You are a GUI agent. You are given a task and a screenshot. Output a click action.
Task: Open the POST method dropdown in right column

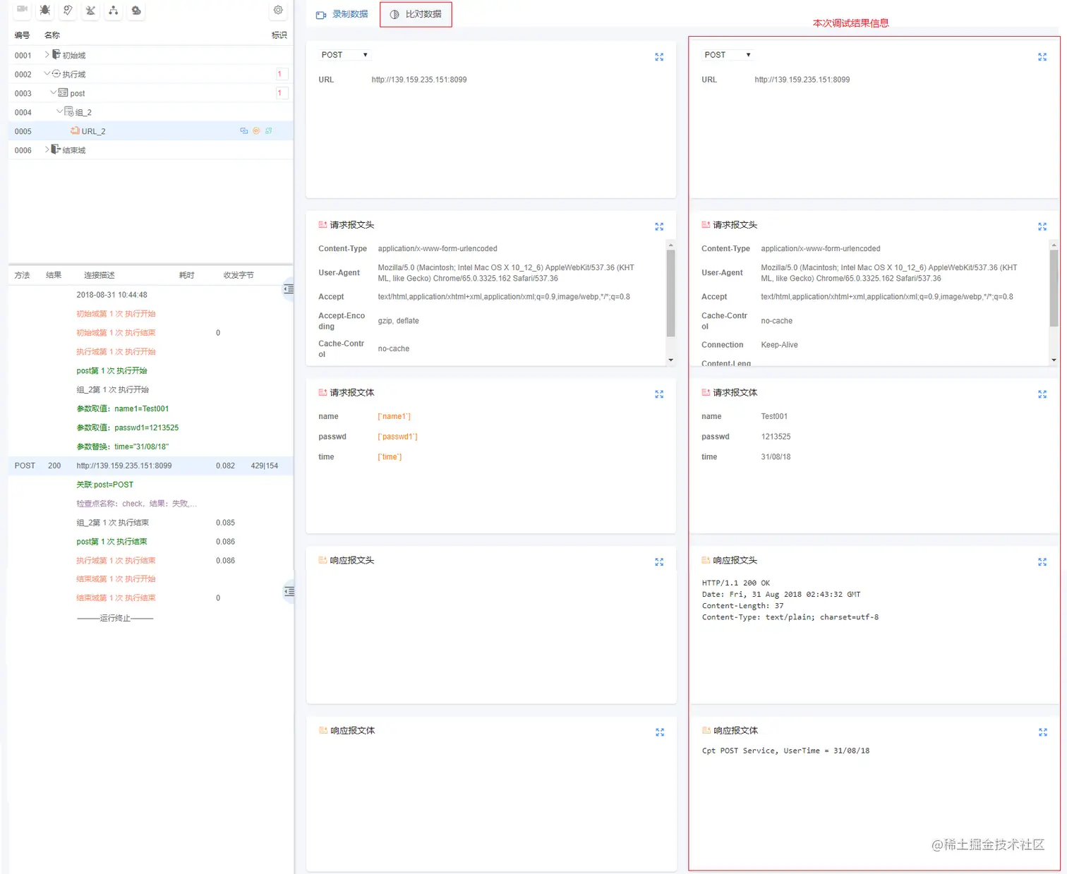[x=728, y=55]
